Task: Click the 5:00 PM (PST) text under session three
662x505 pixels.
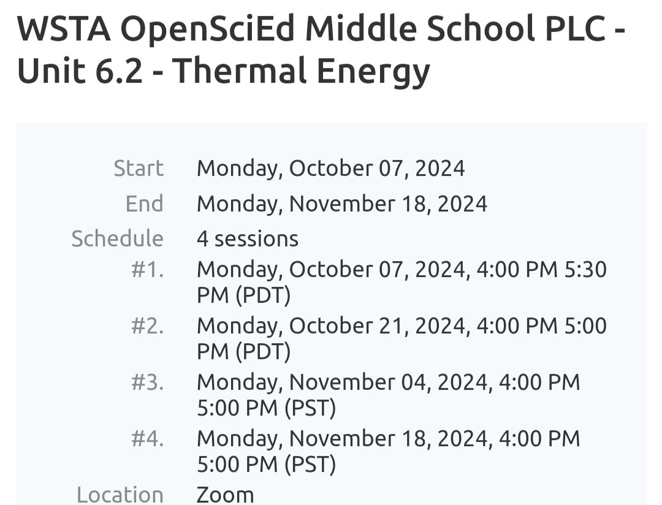Action: [x=267, y=408]
